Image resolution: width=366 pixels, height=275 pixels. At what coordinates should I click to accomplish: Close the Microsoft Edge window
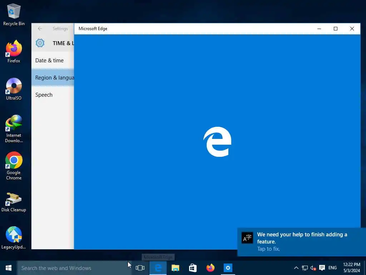[352, 29]
